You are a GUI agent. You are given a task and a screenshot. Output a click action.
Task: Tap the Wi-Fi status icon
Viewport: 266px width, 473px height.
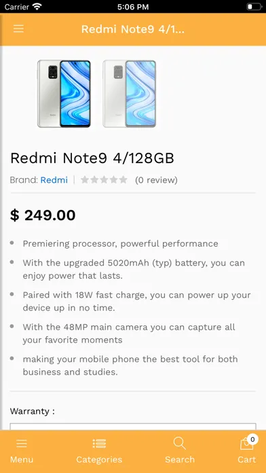tap(37, 7)
